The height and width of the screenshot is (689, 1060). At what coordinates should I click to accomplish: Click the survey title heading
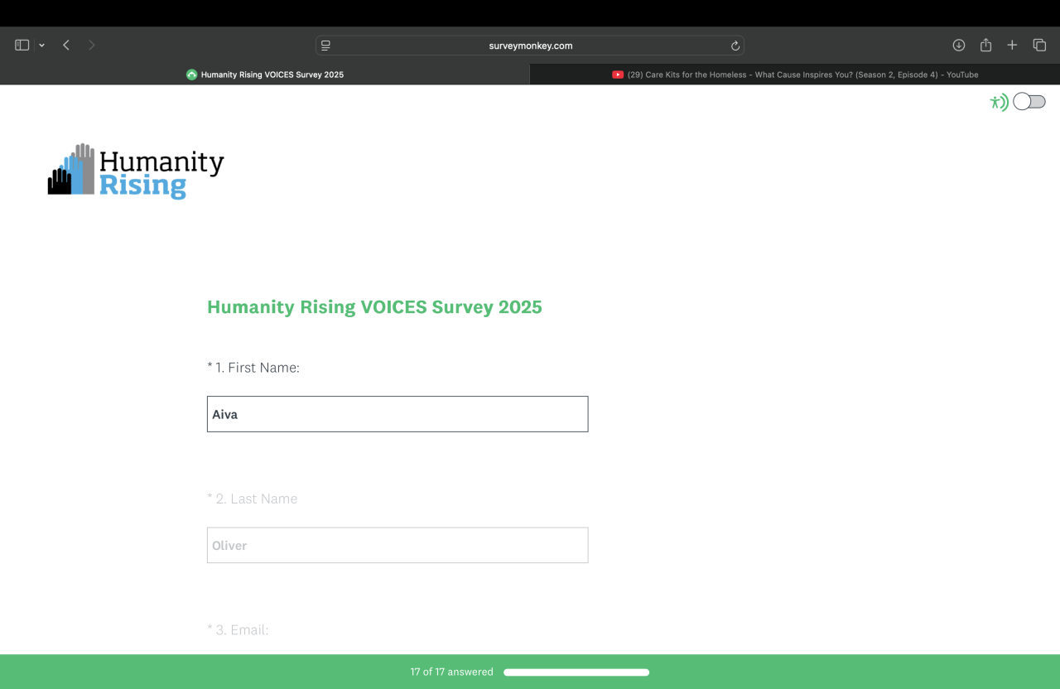click(x=374, y=307)
